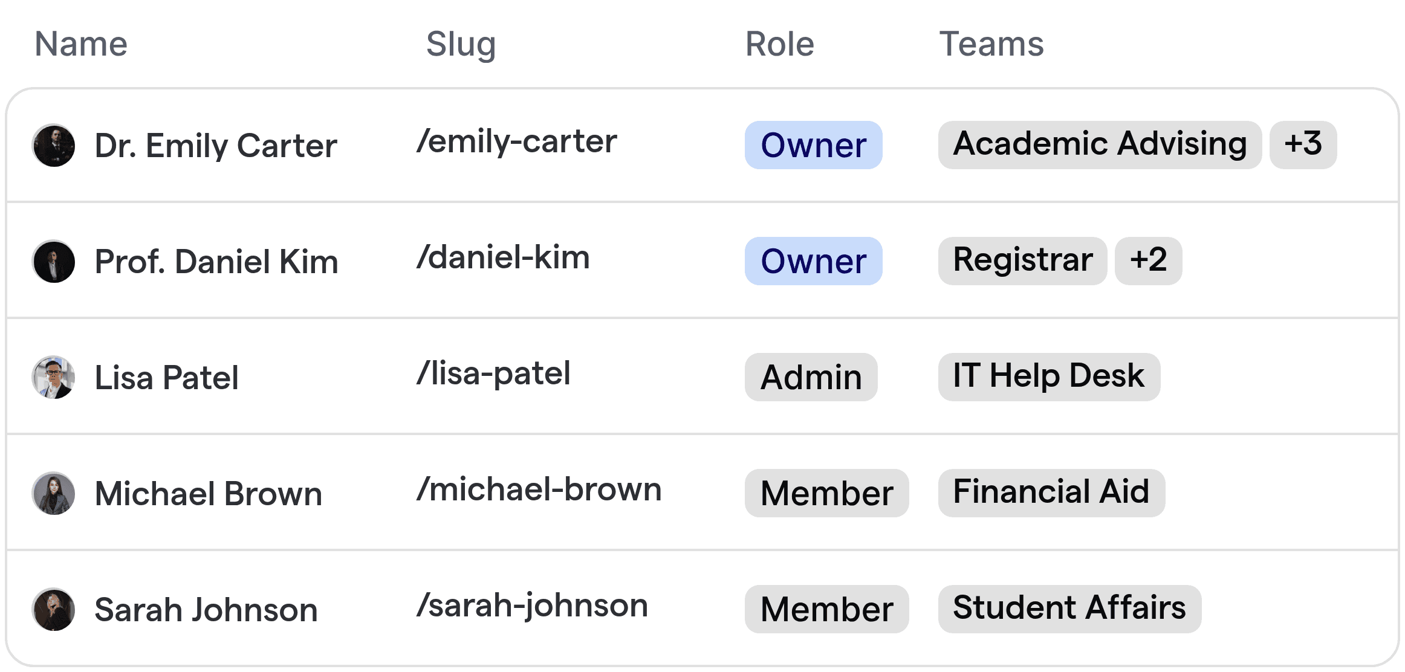This screenshot has width=1405, height=672.
Task: Click Prof. Daniel Kim's profile avatar
Action: point(53,261)
